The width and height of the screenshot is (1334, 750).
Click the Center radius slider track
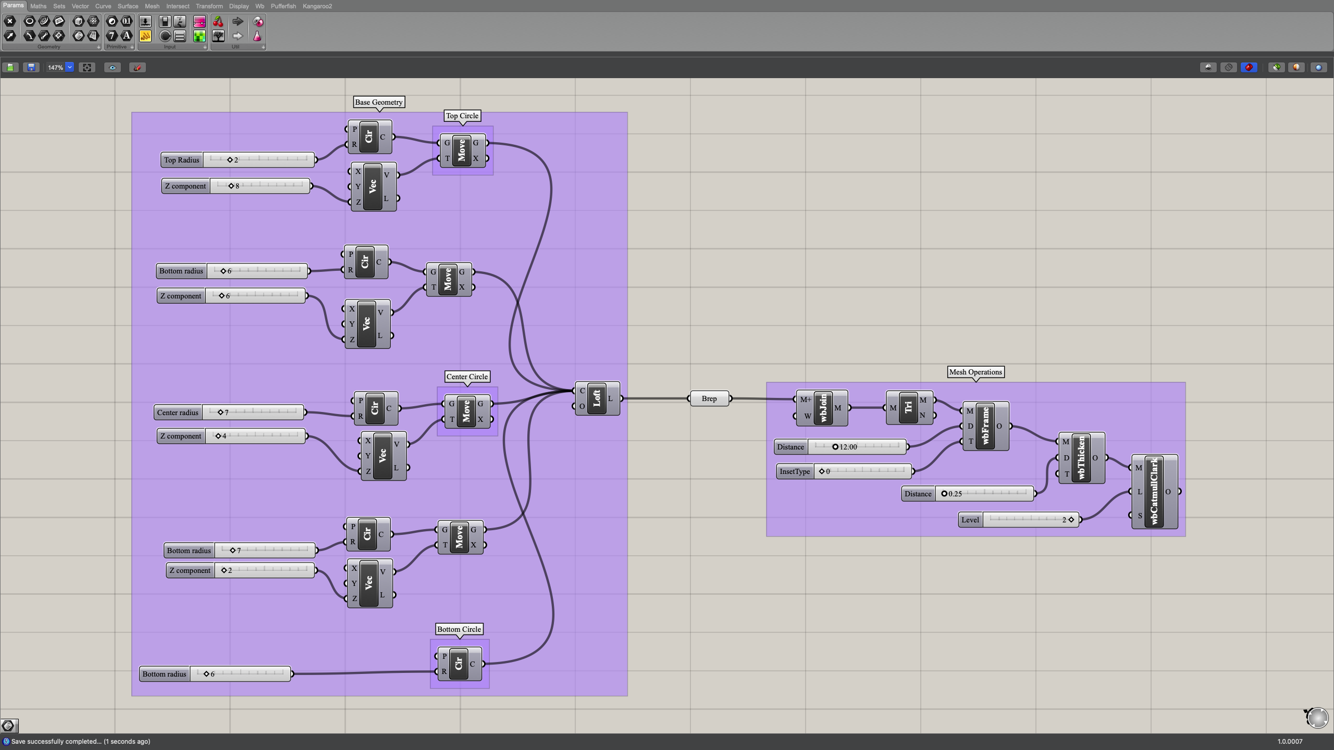253,412
